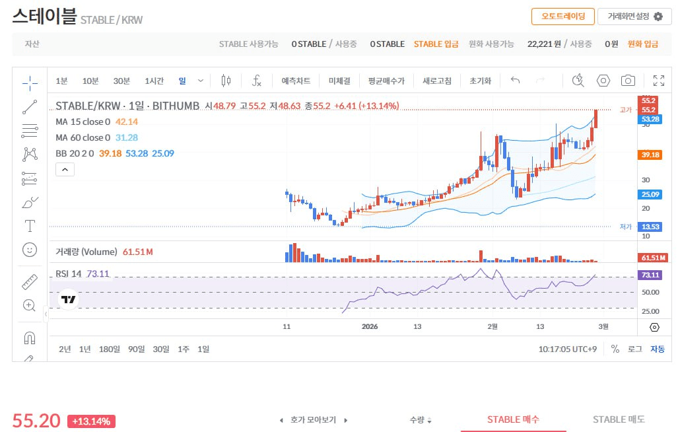Take a chart snapshot with the camera icon
Image resolution: width=678 pixels, height=432 pixels.
[x=628, y=80]
